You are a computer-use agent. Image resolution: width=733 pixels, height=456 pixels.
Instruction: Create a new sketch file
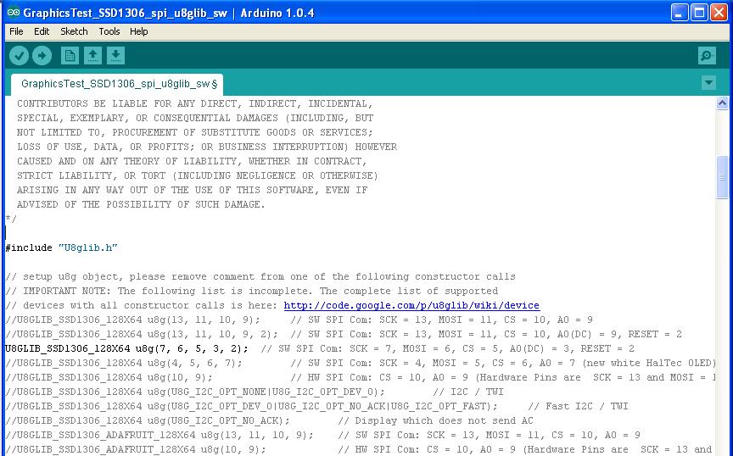[70, 56]
